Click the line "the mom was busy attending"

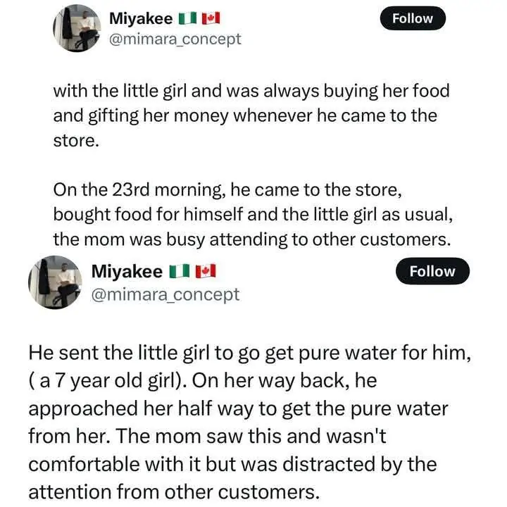(x=251, y=239)
